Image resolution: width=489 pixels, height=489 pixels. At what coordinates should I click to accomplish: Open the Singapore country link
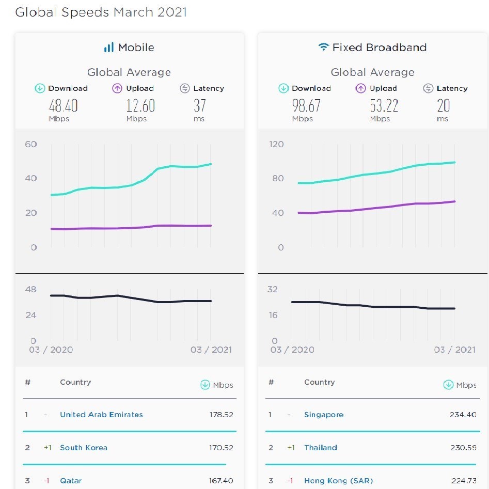click(324, 415)
